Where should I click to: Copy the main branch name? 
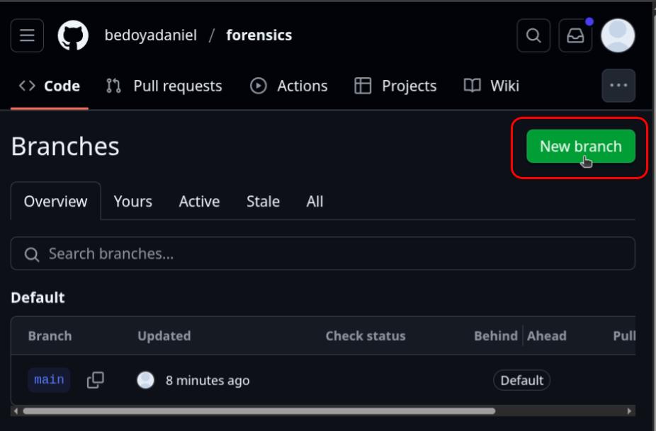(x=95, y=380)
